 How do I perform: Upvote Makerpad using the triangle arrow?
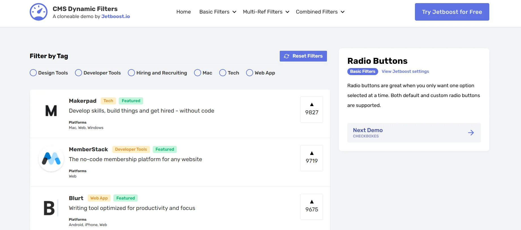coord(312,105)
